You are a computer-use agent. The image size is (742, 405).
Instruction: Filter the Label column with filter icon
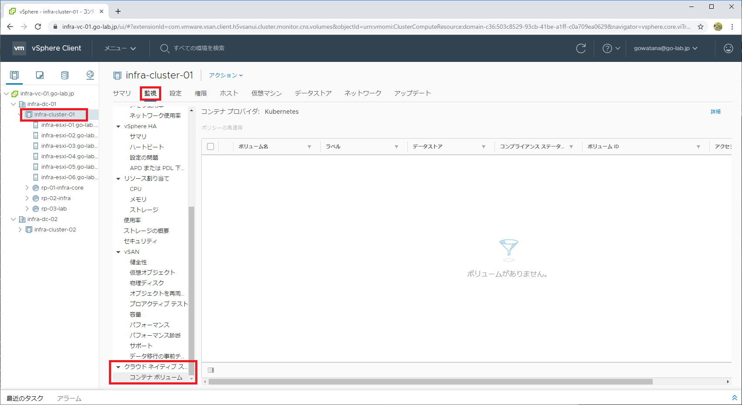point(396,147)
